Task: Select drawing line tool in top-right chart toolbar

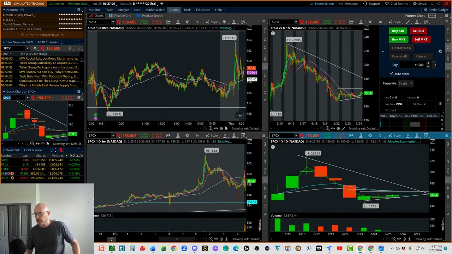Action: pos(408,22)
